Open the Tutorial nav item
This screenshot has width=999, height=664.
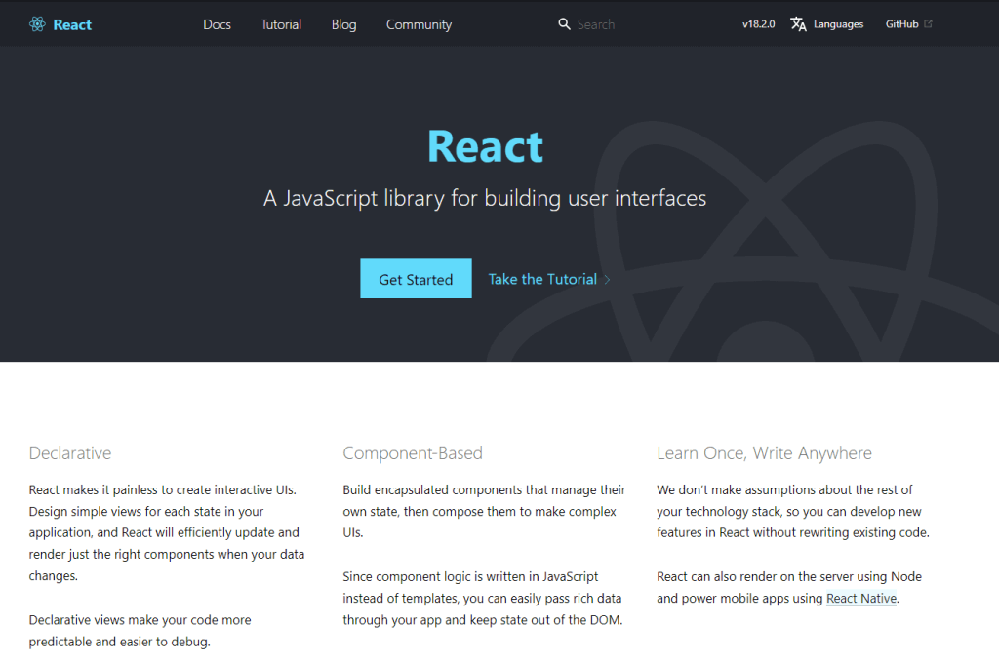[281, 24]
